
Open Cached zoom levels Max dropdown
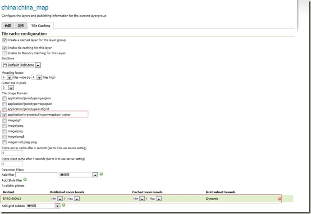click(155, 199)
